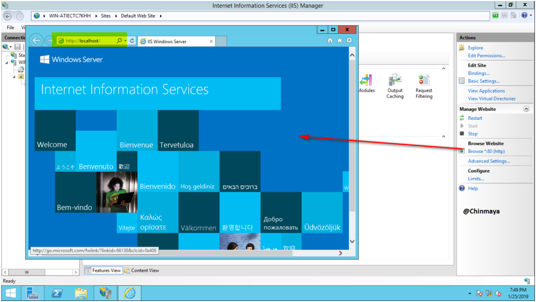Click the Üdvözöljük tile

point(322,212)
